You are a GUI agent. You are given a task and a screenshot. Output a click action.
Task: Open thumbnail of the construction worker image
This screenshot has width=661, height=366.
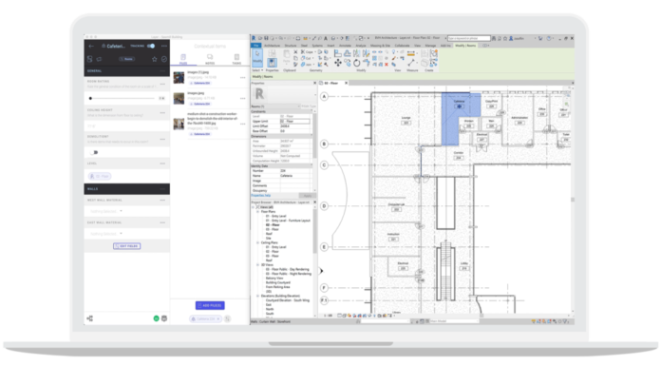point(179,124)
